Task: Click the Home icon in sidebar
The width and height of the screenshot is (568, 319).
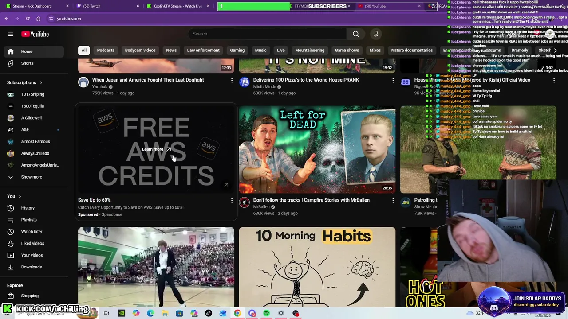Action: [x=11, y=51]
